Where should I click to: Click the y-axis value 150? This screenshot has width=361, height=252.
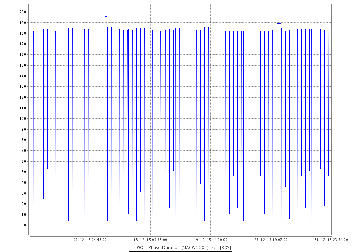click(x=23, y=66)
